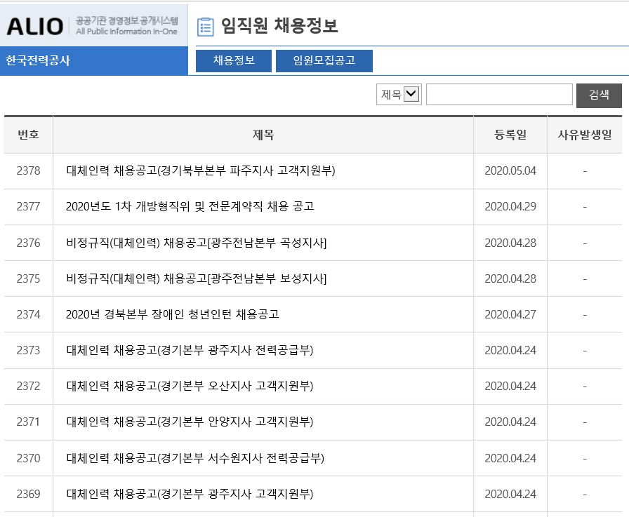The height and width of the screenshot is (517, 629).
Task: Click row number 2374
Action: pos(29,314)
